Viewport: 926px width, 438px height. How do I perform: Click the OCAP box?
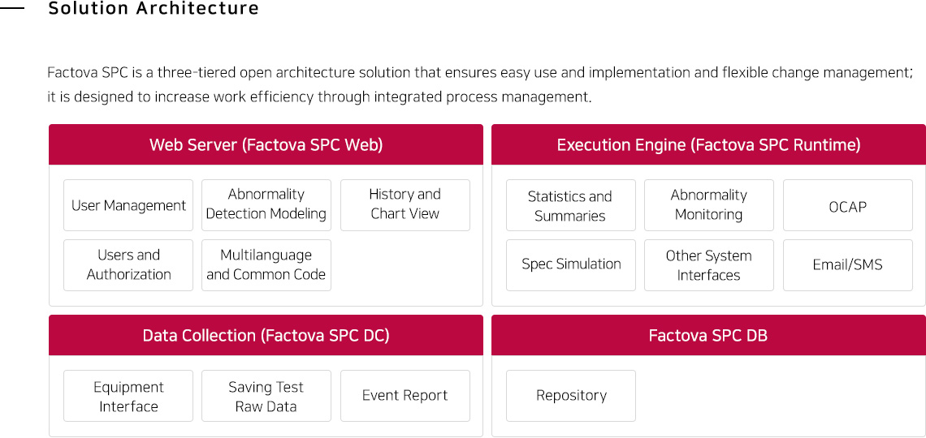click(x=847, y=206)
